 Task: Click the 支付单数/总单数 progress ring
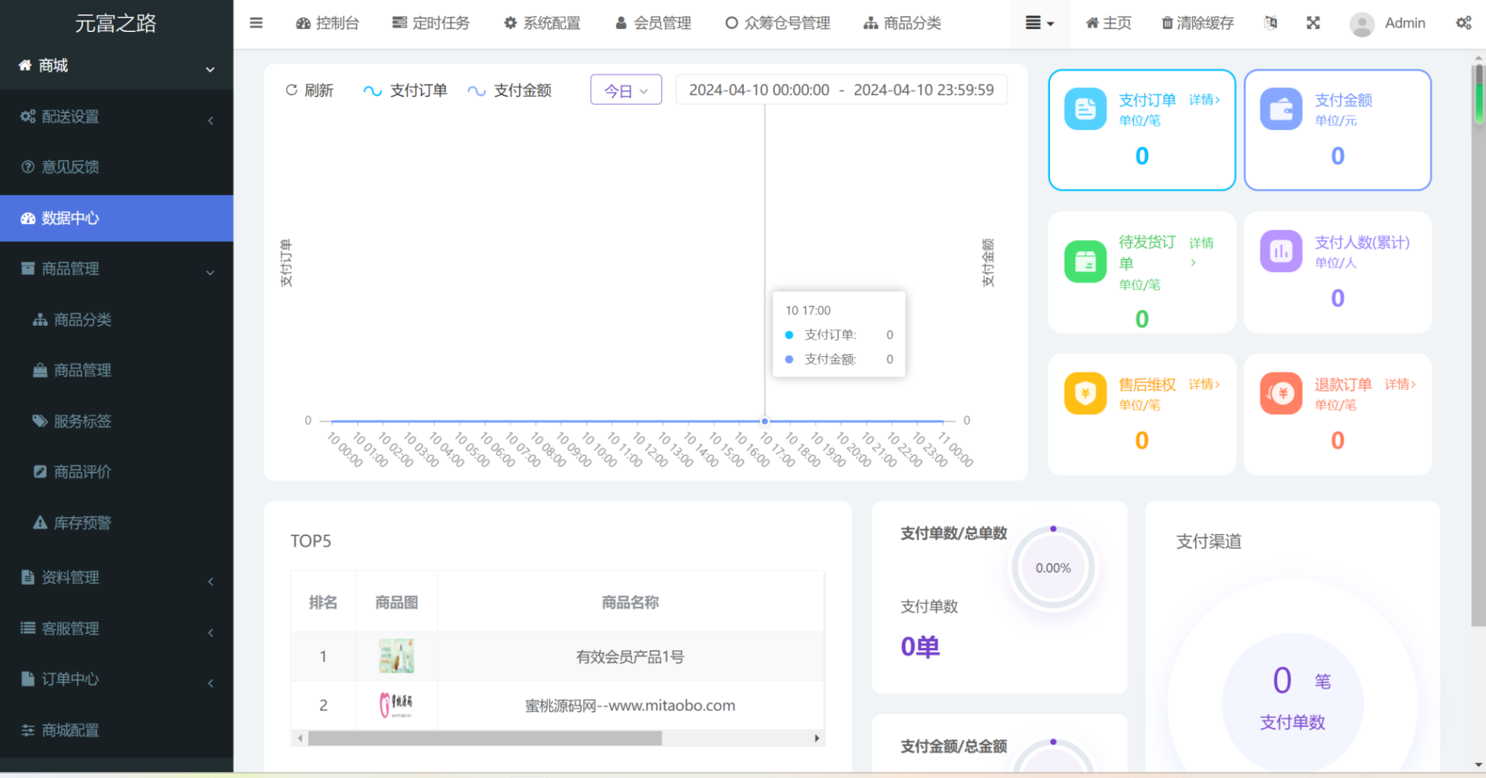1053,567
